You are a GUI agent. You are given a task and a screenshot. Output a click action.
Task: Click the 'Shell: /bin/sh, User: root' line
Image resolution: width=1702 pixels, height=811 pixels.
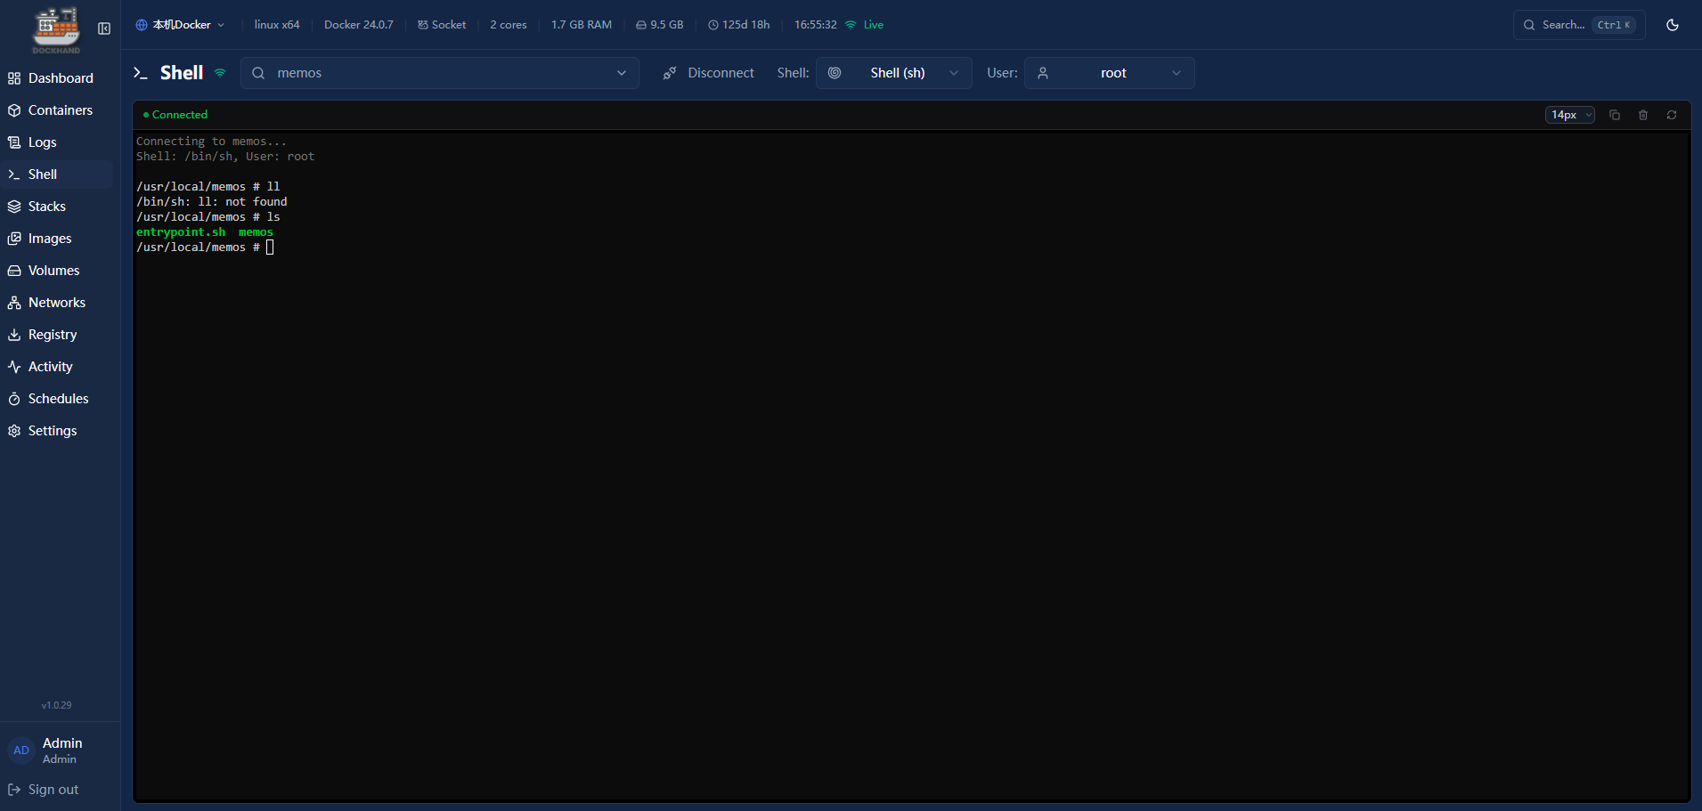[x=225, y=157]
